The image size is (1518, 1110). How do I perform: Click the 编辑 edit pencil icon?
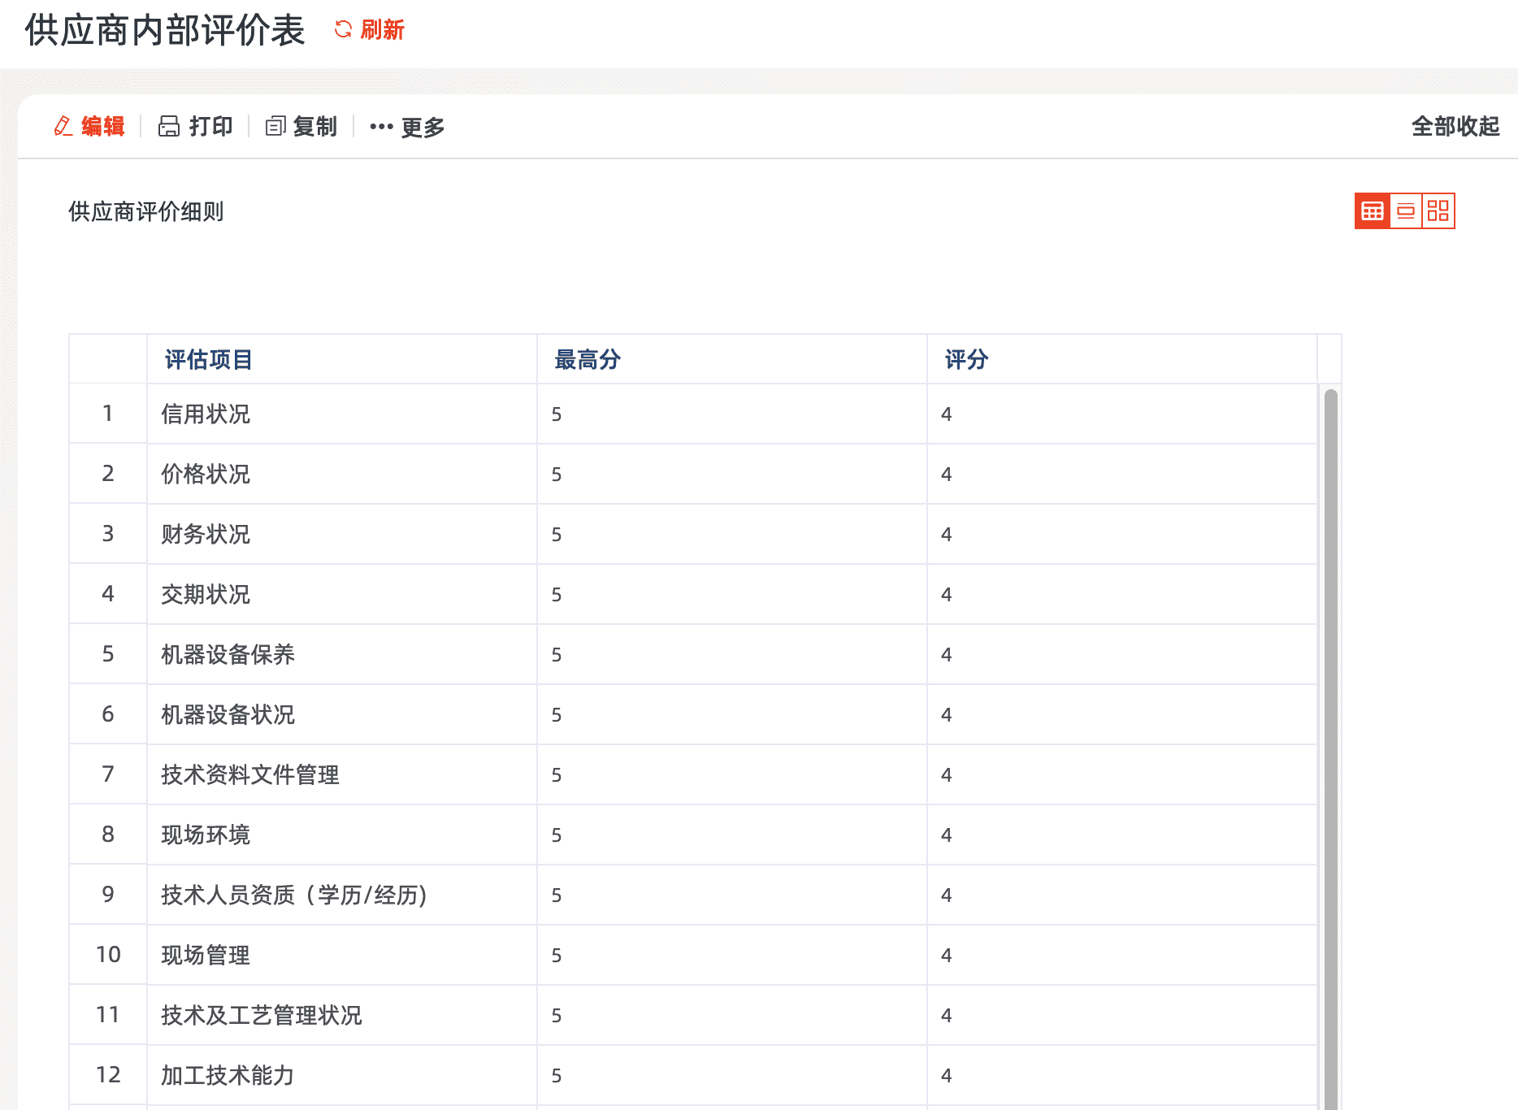click(63, 126)
